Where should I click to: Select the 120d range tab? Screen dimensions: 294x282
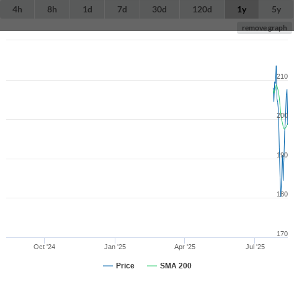point(202,9)
